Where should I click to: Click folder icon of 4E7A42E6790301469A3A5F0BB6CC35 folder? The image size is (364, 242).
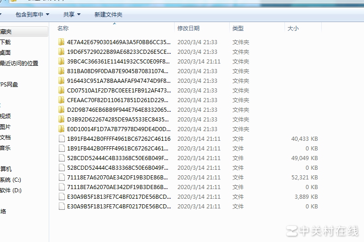(x=62, y=42)
